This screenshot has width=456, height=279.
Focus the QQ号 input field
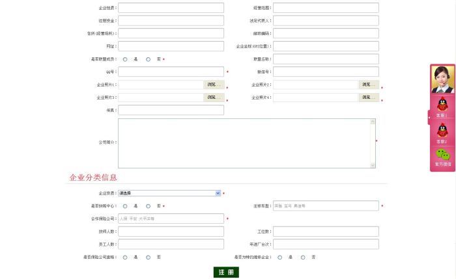tap(171, 72)
